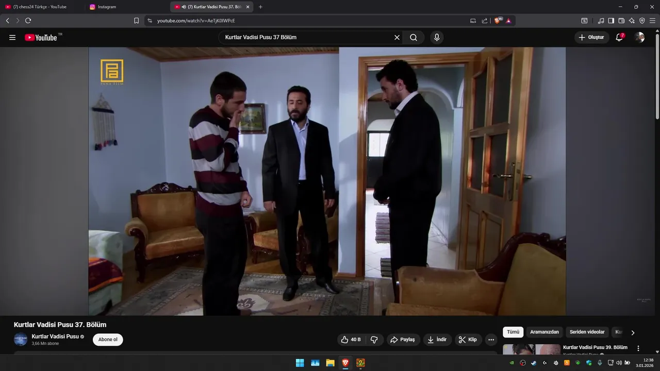Click the page vertical scrollbar

tap(657, 77)
